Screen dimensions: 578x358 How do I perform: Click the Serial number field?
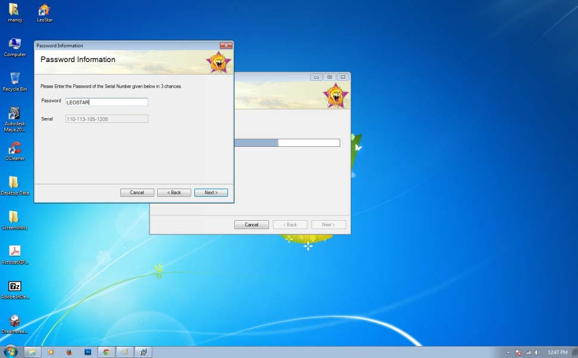tap(107, 119)
